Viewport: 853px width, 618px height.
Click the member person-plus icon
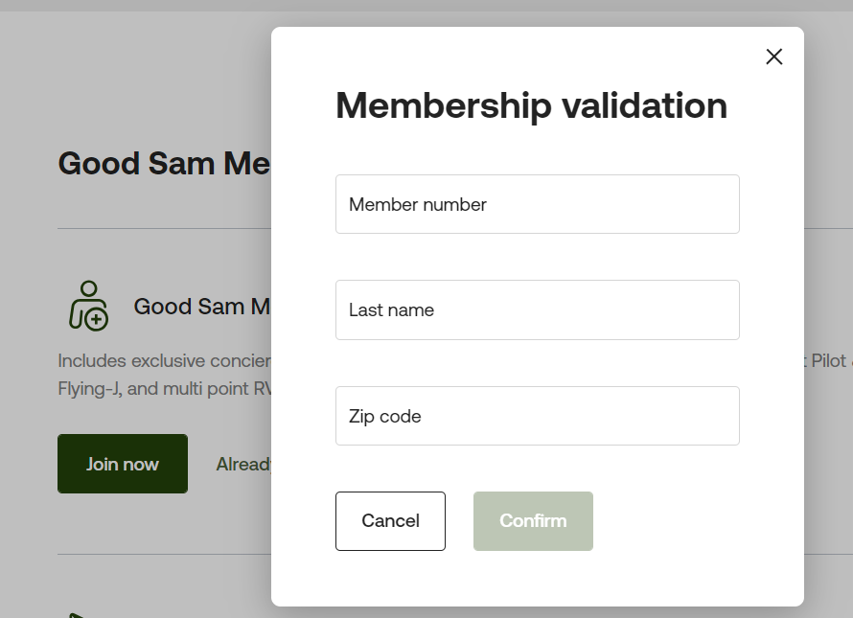point(88,306)
